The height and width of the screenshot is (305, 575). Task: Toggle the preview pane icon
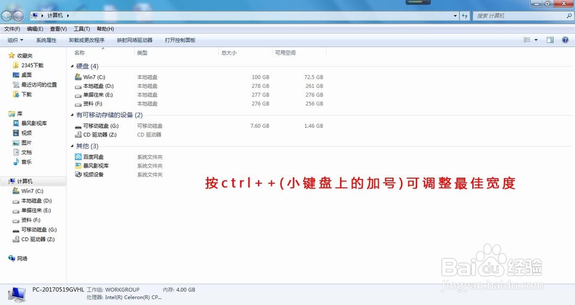[x=550, y=40]
